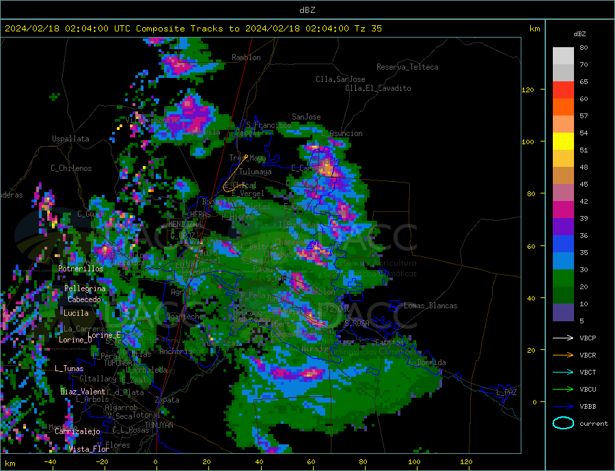The width and height of the screenshot is (615, 471).
Task: Click the VBBB legend label
Action: point(588,407)
